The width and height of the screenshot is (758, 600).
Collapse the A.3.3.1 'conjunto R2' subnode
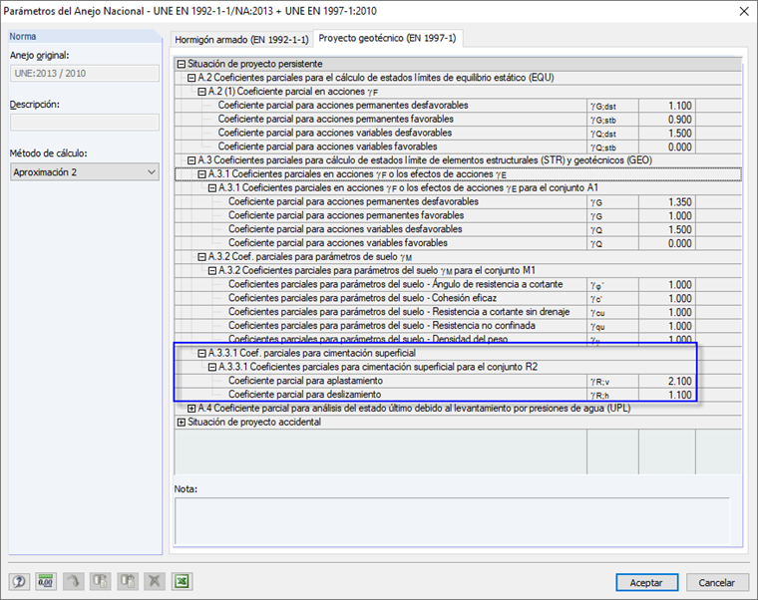coord(212,367)
